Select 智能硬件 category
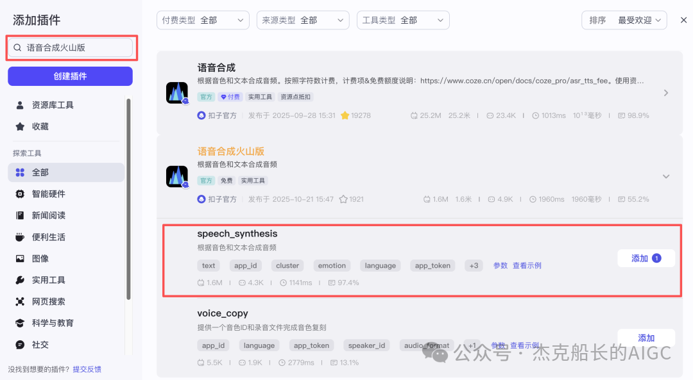The image size is (693, 380). [66, 194]
